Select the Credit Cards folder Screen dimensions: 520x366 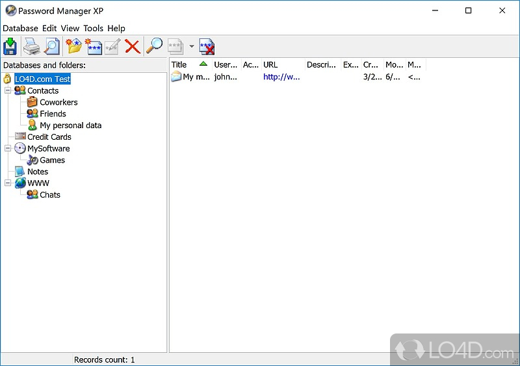[x=49, y=137]
